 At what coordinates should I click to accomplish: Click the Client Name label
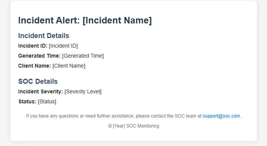pos(35,66)
